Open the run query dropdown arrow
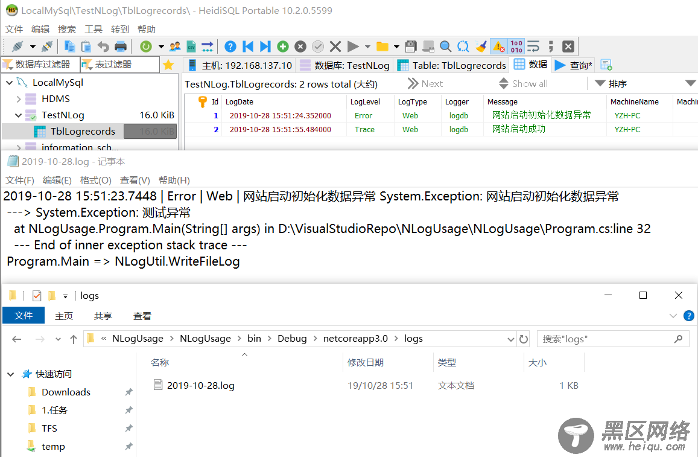This screenshot has width=698, height=457. 367,46
